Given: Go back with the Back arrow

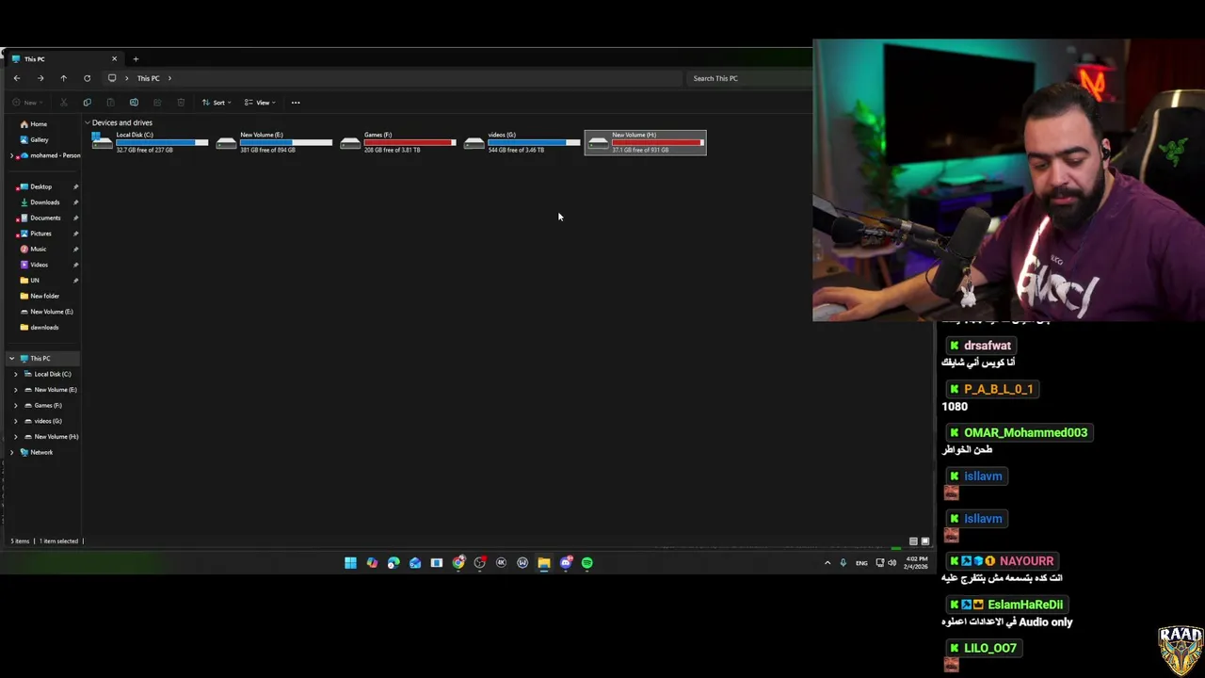Looking at the screenshot, I should 16,78.
